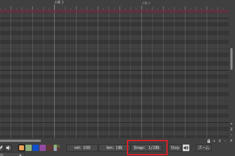The image size is (235, 156).
Task: Click the vertical zoom out minus
Action: click(231, 134)
